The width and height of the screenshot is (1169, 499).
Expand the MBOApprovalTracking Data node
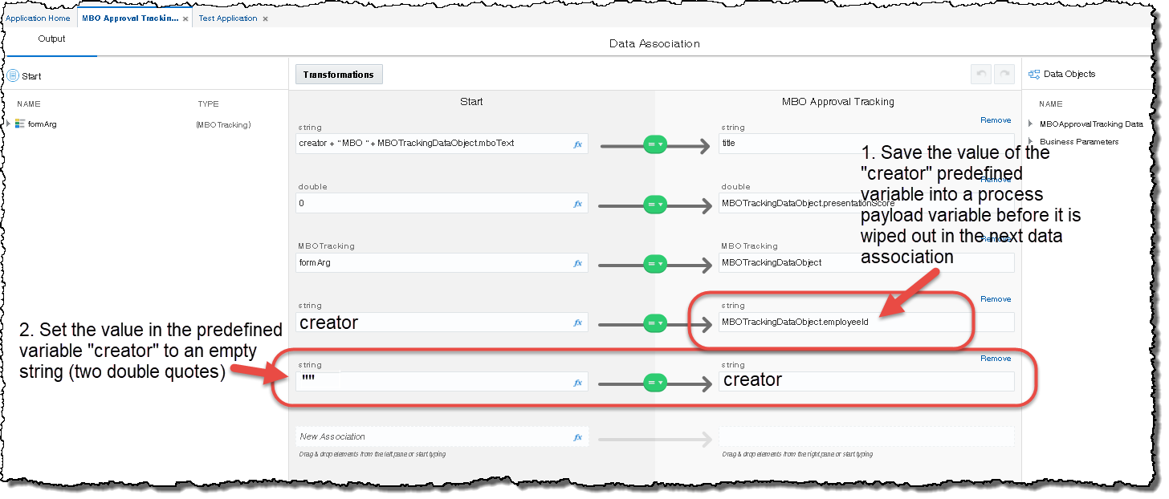pyautogui.click(x=1030, y=124)
